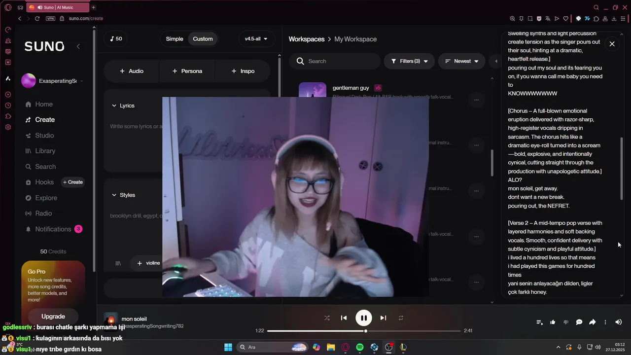The width and height of the screenshot is (631, 355).
Task: Go back in browser history
Action: coord(20,18)
